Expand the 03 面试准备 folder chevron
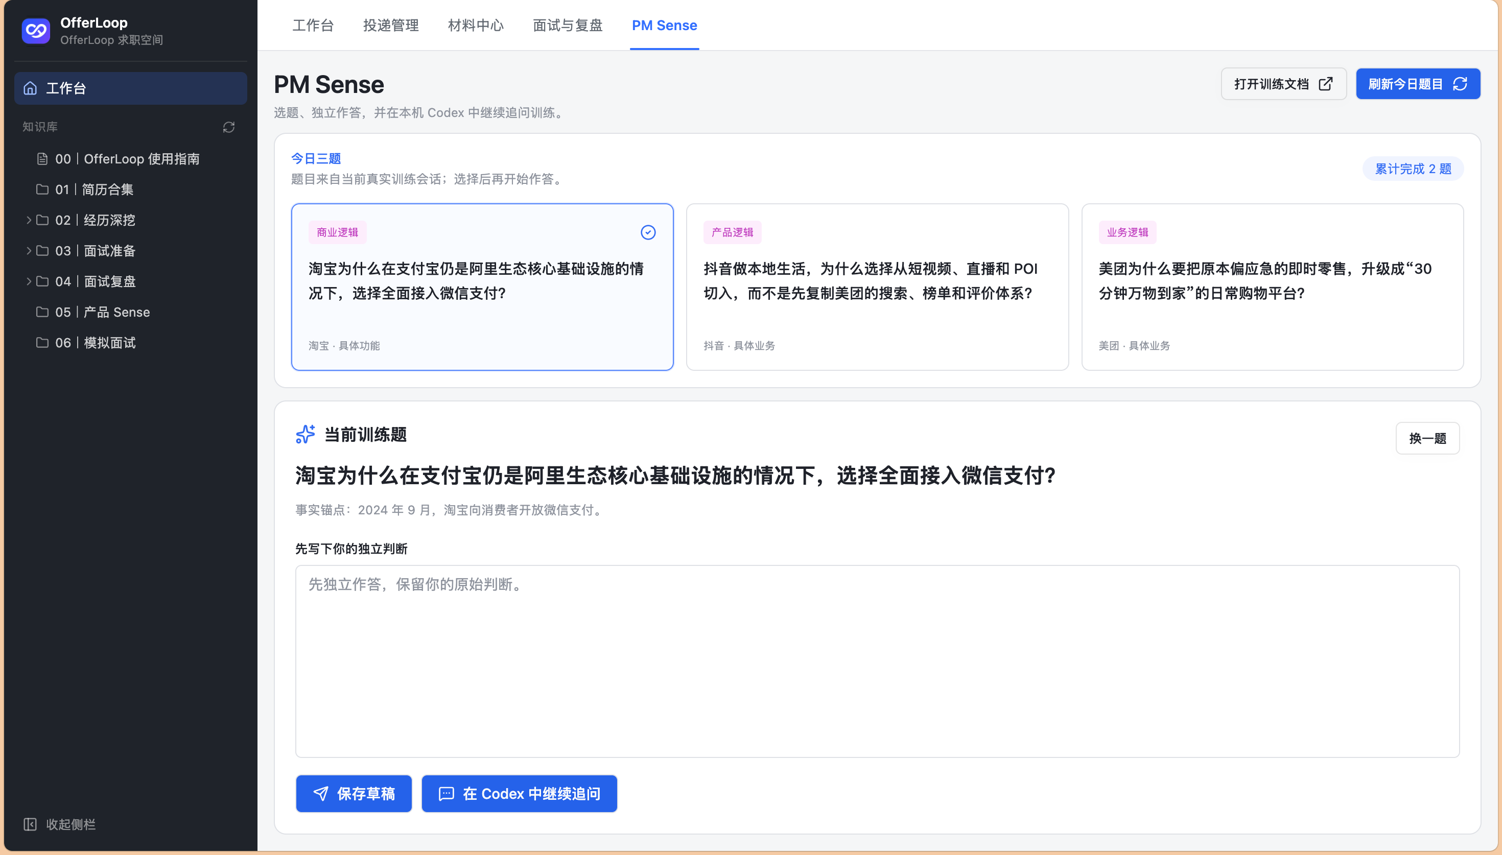The width and height of the screenshot is (1502, 855). (x=28, y=250)
